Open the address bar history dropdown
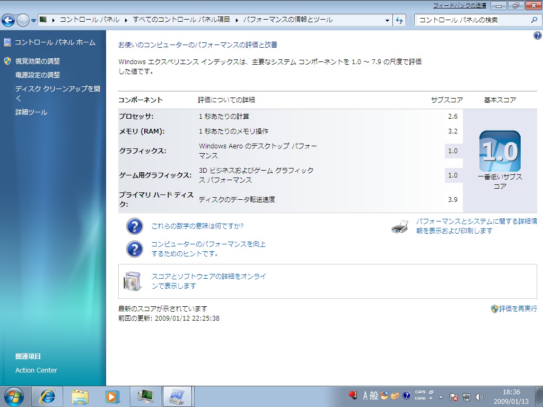543x407 pixels. 387,21
